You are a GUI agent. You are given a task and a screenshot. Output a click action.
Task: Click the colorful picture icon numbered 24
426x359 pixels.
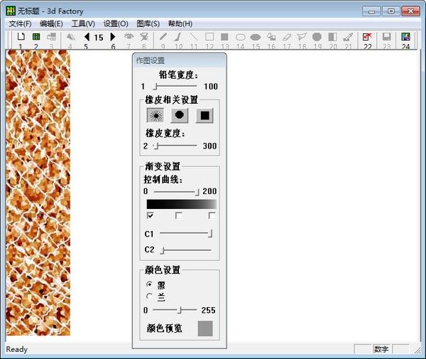(405, 36)
